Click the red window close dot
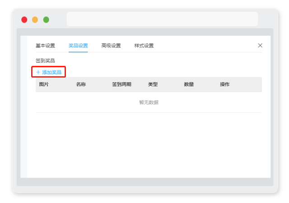The height and width of the screenshot is (203, 289). 24,20
